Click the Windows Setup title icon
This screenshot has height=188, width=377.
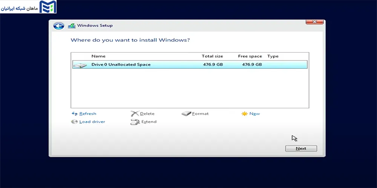pos(72,26)
